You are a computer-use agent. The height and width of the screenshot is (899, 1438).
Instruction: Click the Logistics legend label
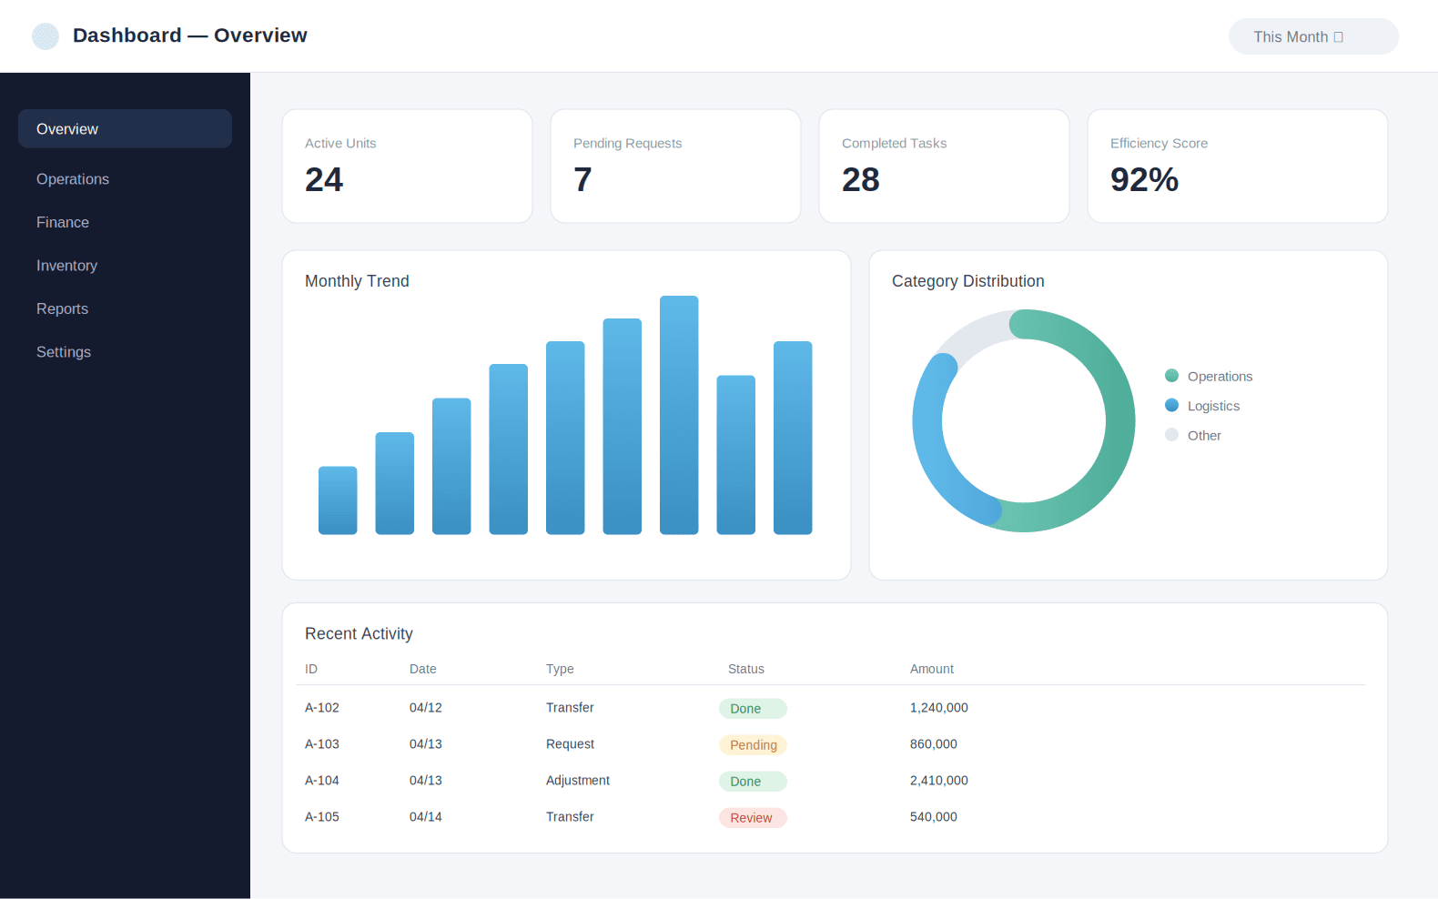tap(1213, 406)
